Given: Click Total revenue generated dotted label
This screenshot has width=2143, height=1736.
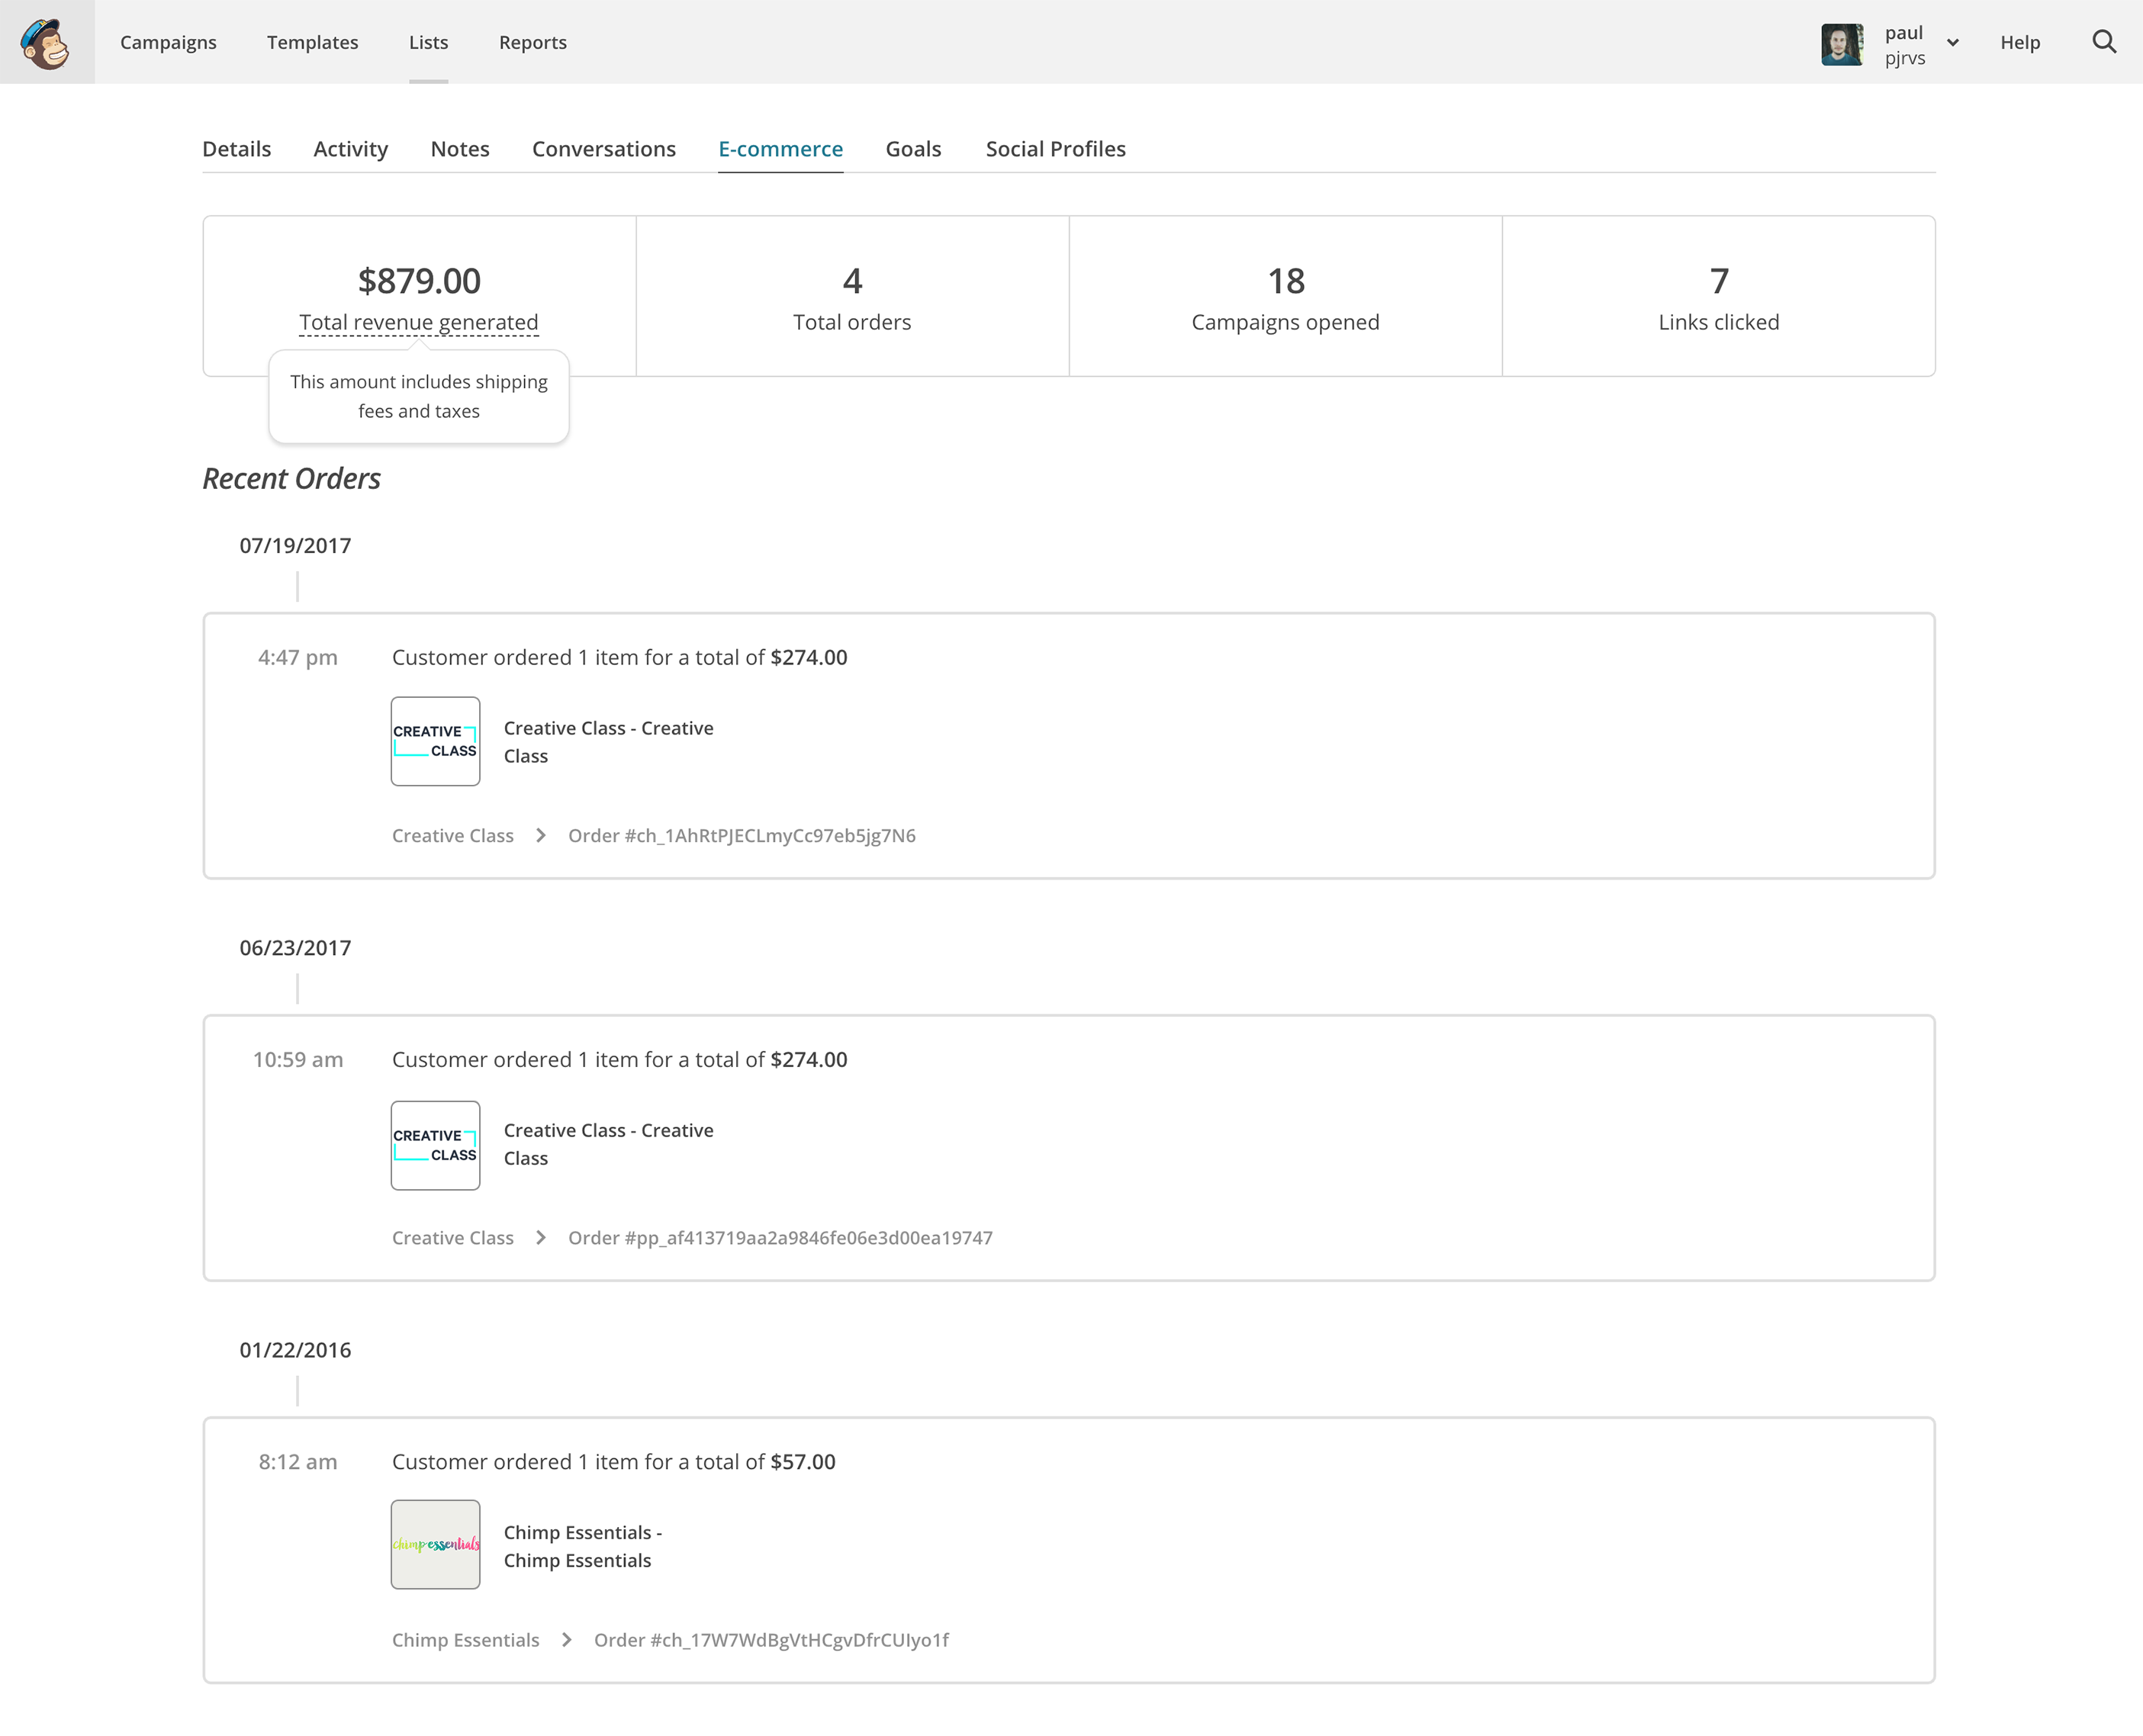Looking at the screenshot, I should [418, 322].
